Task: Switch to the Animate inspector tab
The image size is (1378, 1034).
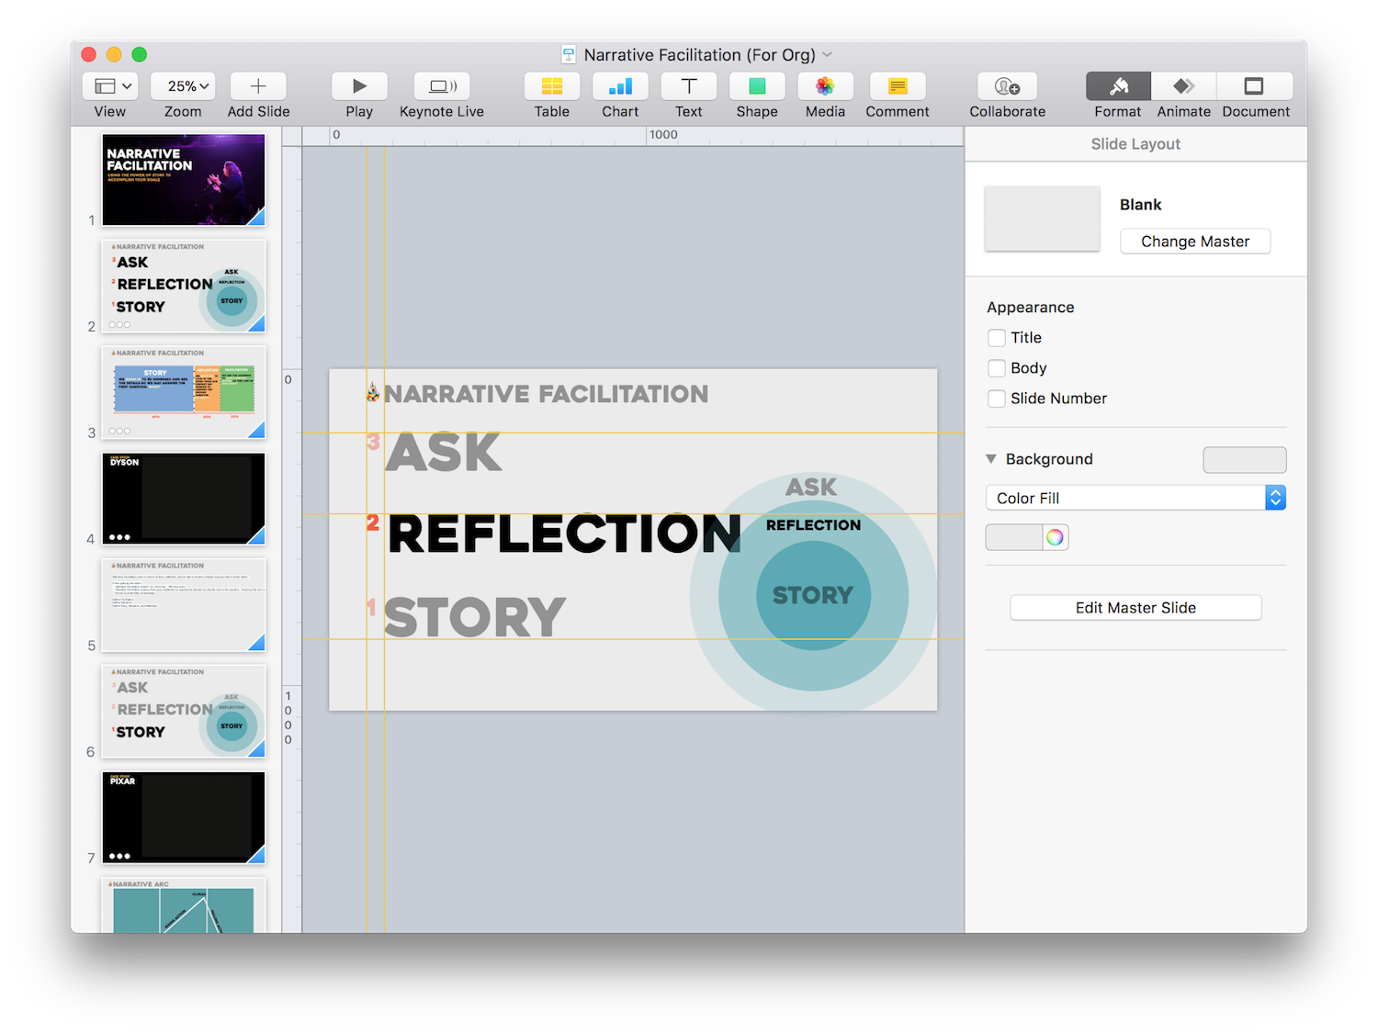Action: [x=1183, y=86]
